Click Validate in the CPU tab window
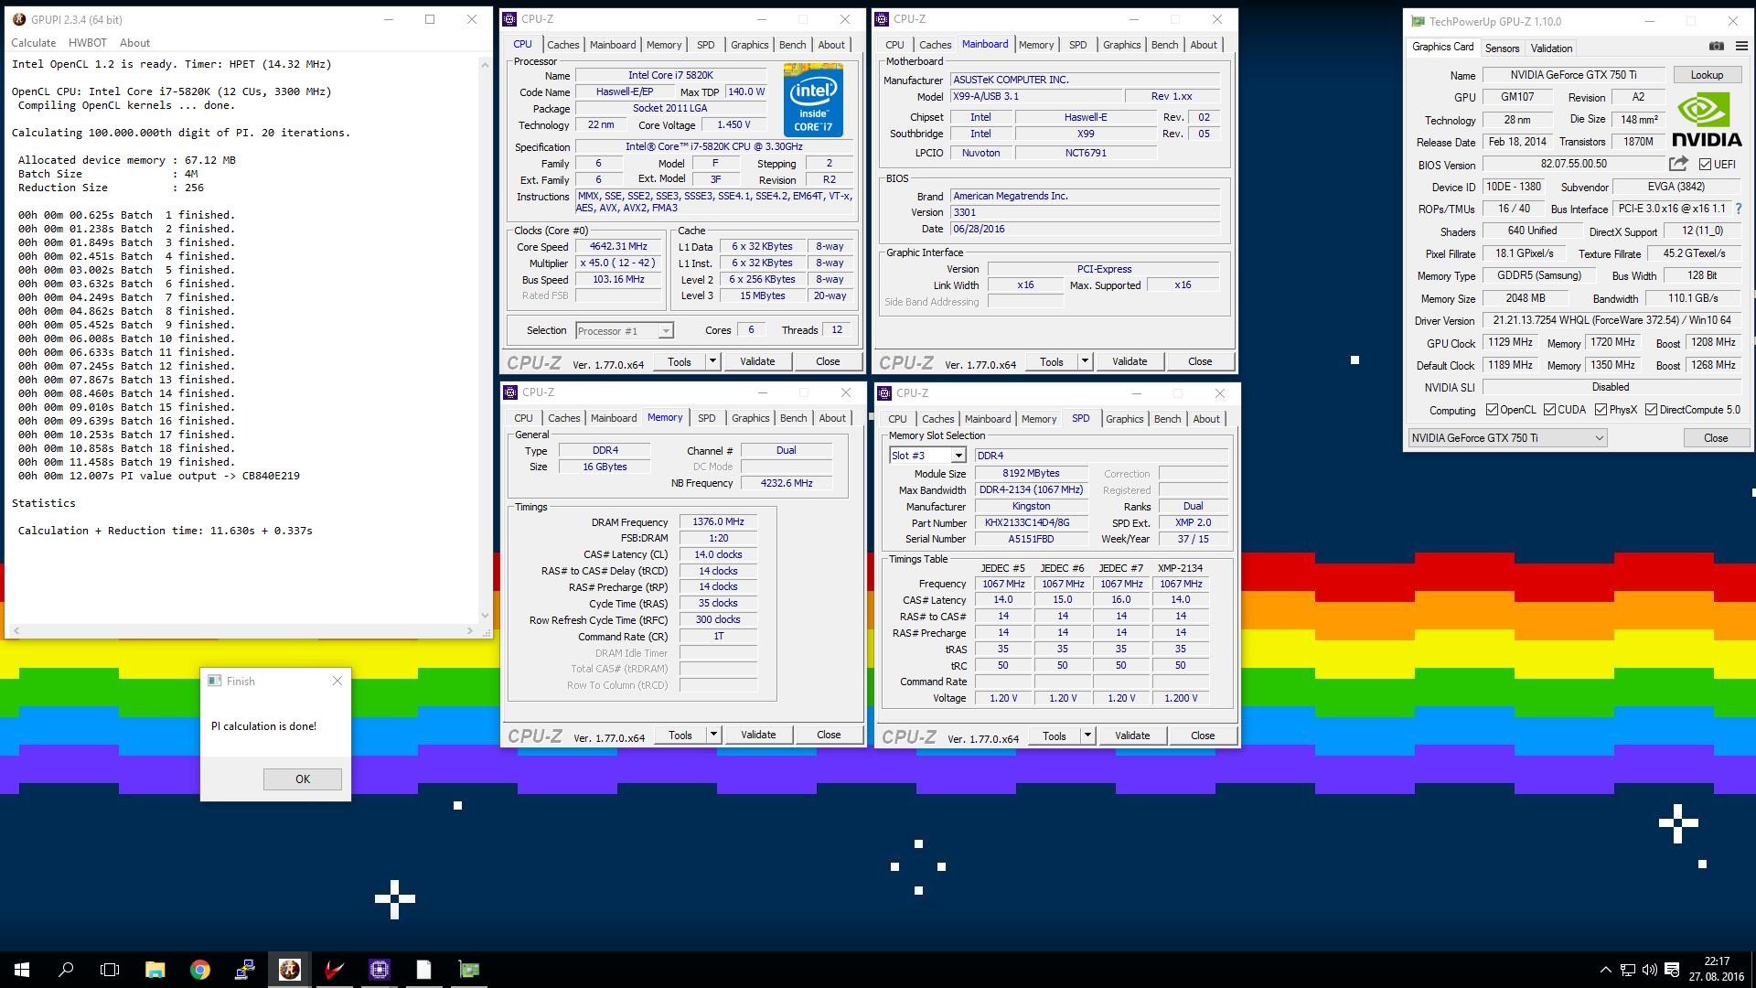The width and height of the screenshot is (1756, 988). pos(757,361)
